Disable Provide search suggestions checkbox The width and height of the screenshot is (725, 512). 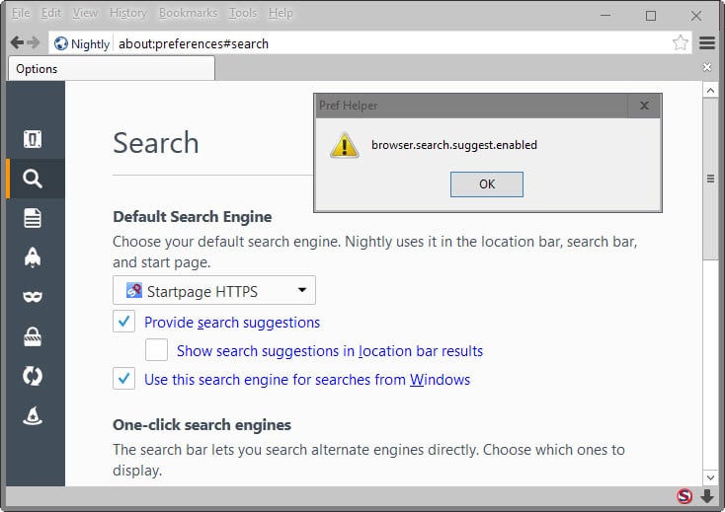pos(123,322)
